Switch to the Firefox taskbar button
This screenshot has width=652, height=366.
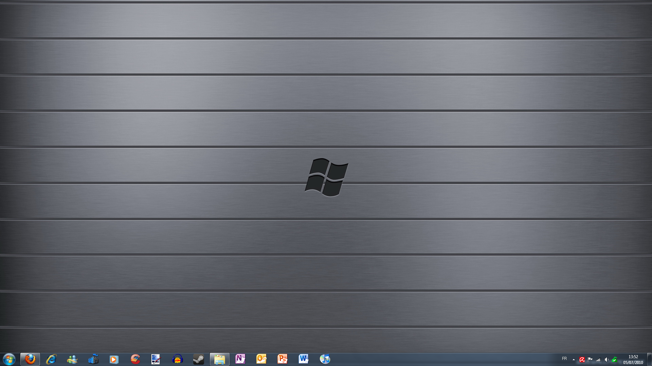[30, 359]
